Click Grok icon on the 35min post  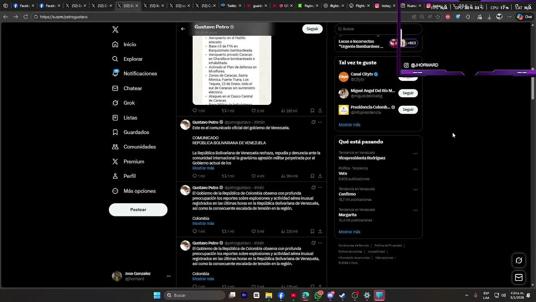click(x=313, y=122)
